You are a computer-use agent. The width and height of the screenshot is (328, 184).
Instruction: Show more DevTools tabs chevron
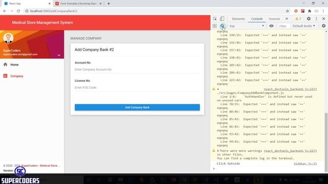286,19
